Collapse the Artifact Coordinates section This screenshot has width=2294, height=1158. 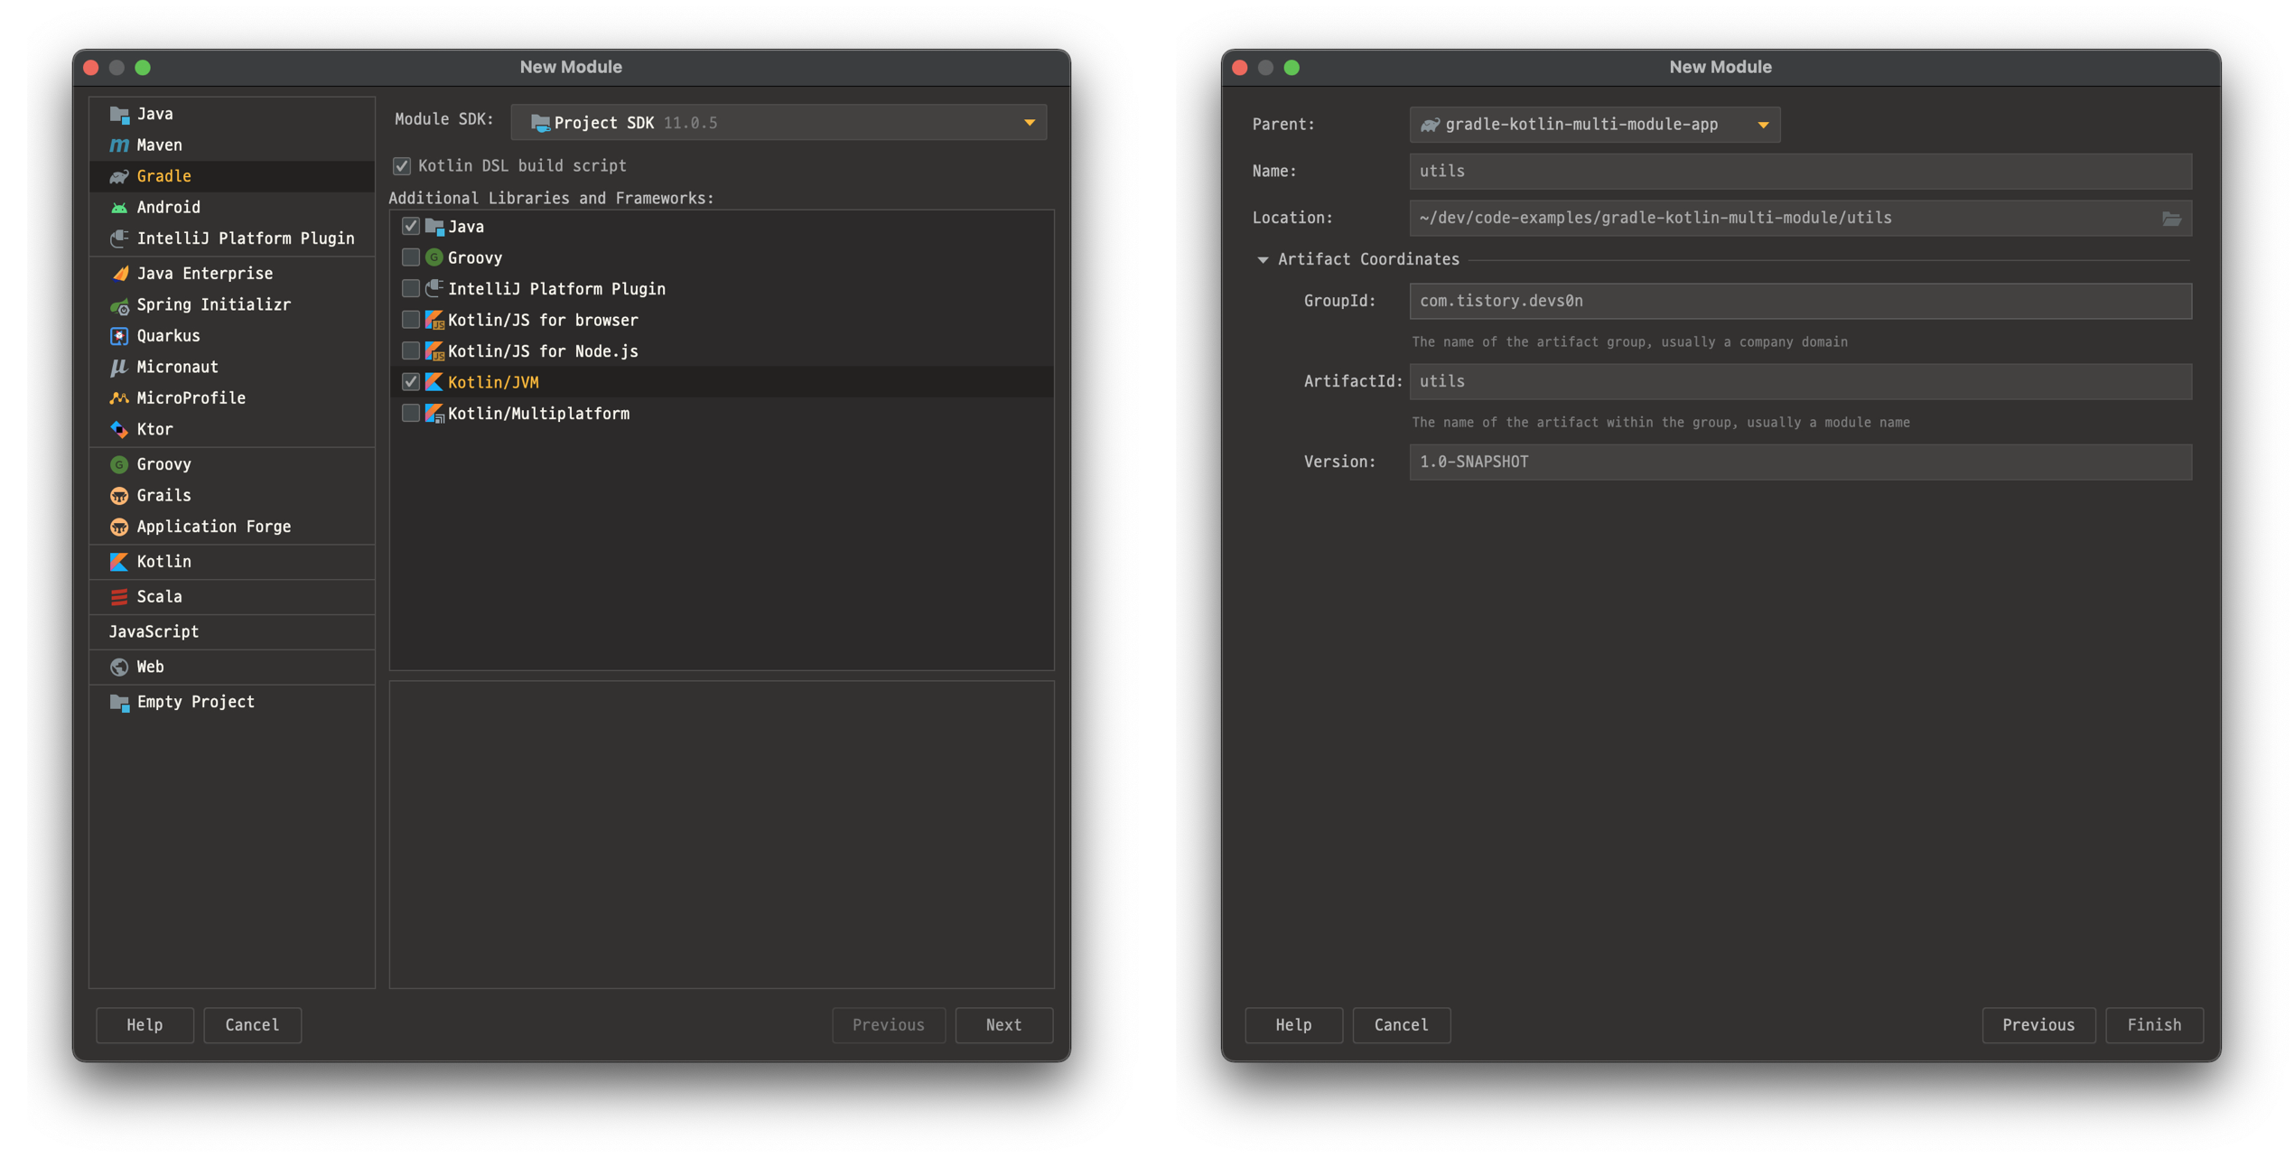1263,260
